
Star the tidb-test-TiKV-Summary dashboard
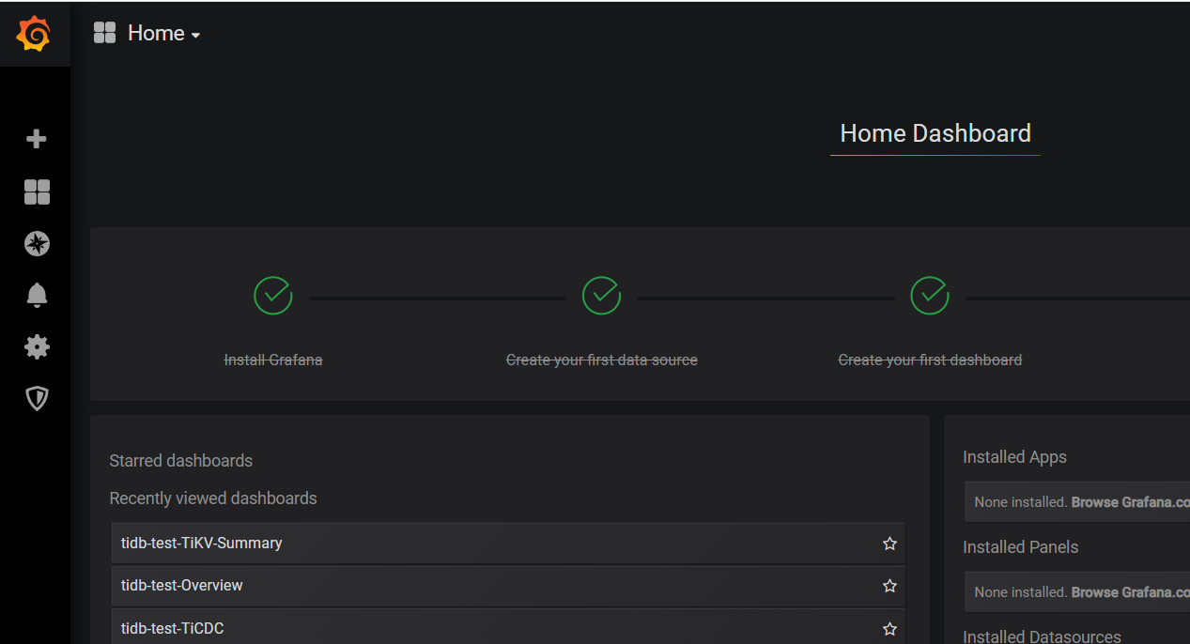coord(889,544)
